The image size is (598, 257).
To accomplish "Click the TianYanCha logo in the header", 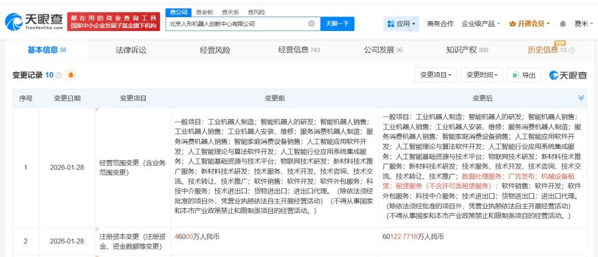I will coord(34,22).
